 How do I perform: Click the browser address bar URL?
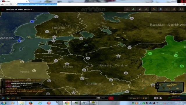(37, 4)
